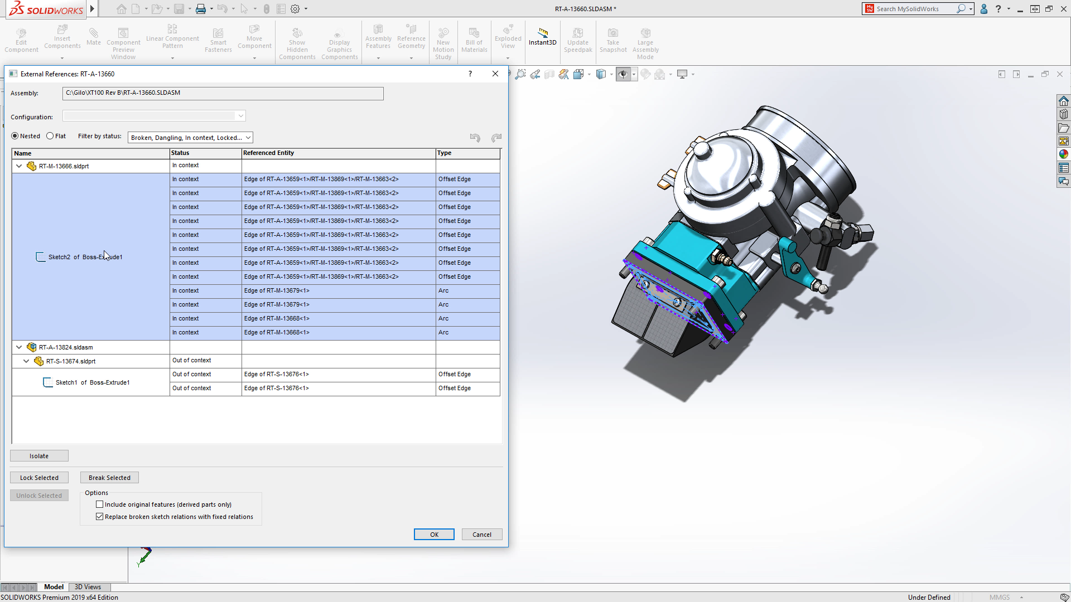Click inside the Assembly path field
1071x602 pixels.
pos(223,93)
